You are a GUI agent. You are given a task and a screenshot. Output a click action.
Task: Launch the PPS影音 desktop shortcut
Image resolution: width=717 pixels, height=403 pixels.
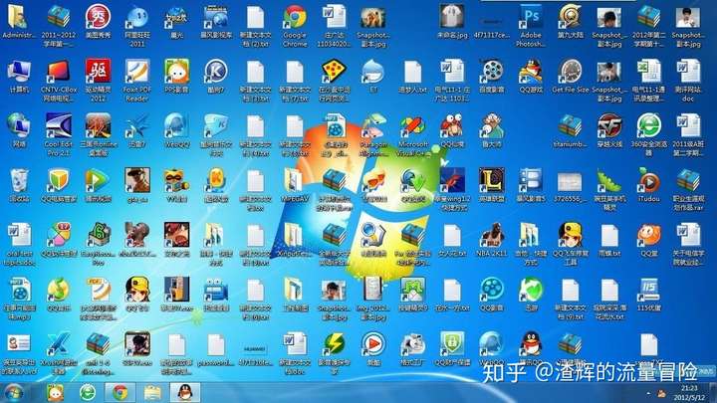point(176,73)
